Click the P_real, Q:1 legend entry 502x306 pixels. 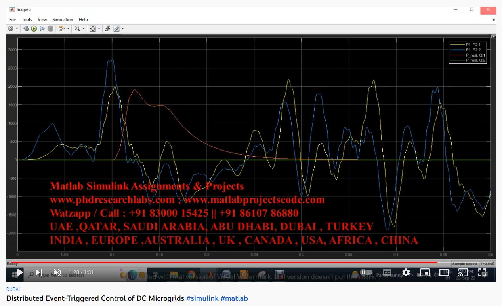pos(468,55)
